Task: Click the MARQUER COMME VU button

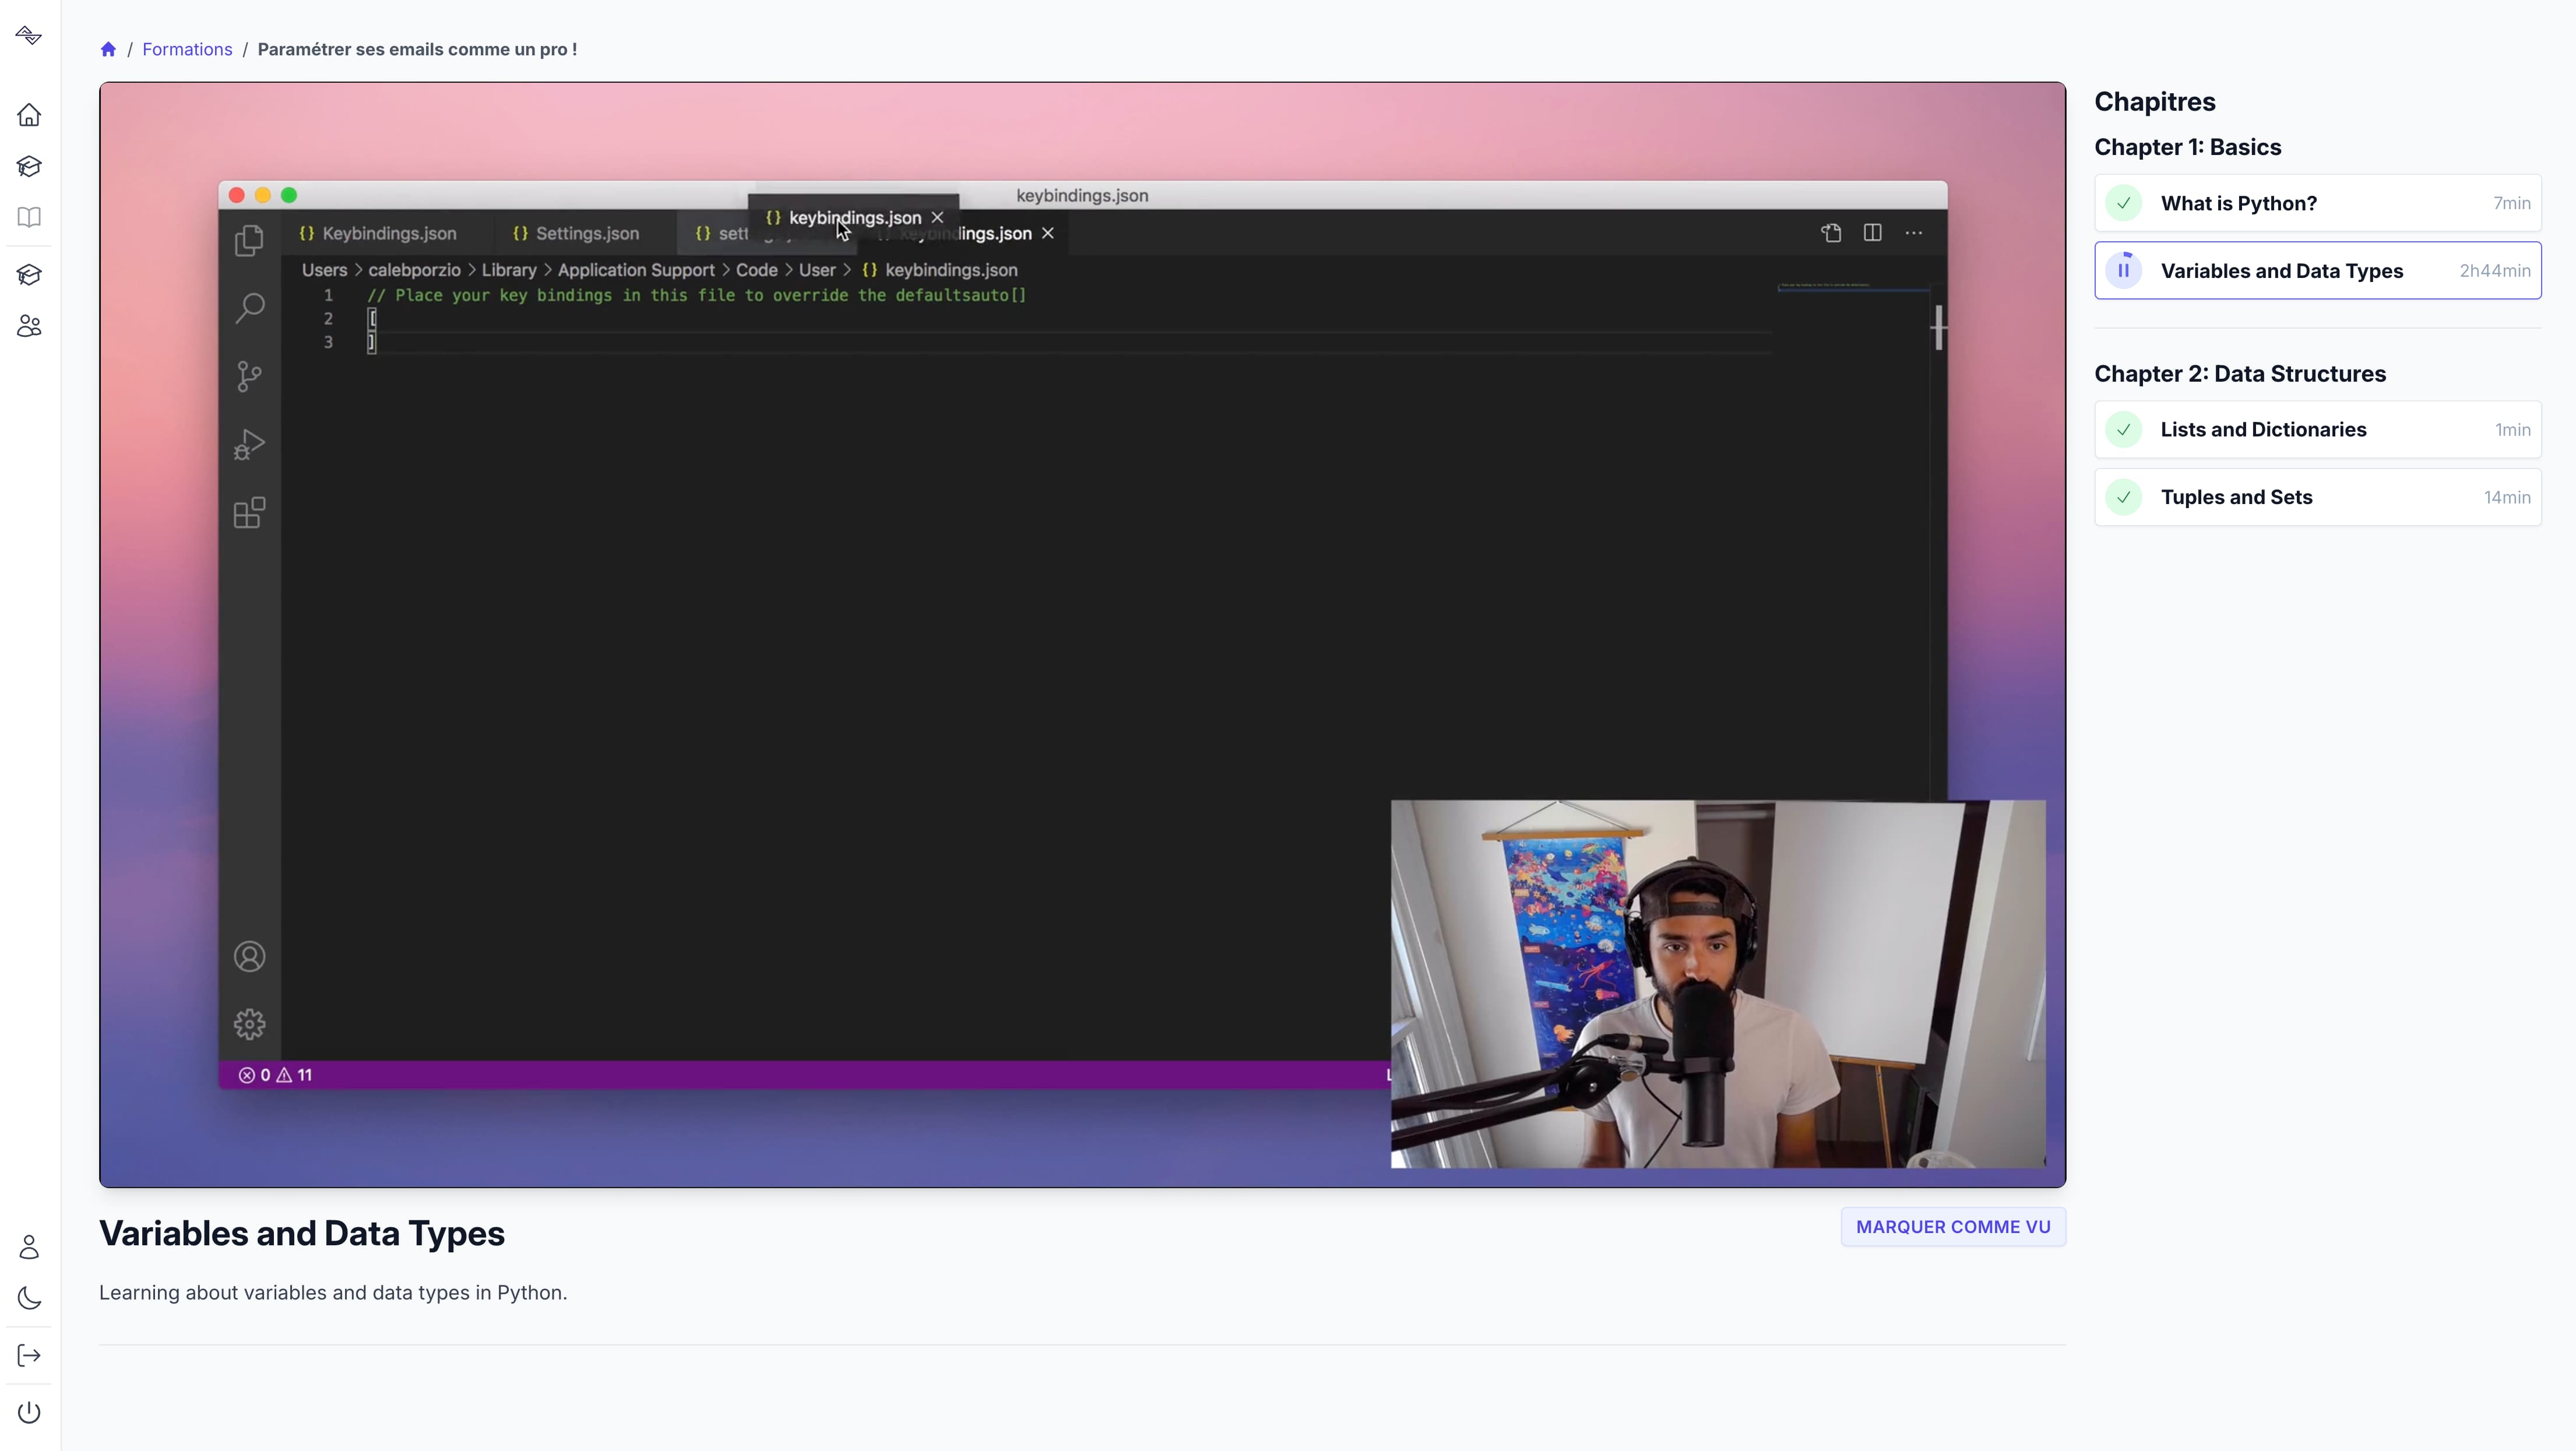Action: [x=1953, y=1227]
